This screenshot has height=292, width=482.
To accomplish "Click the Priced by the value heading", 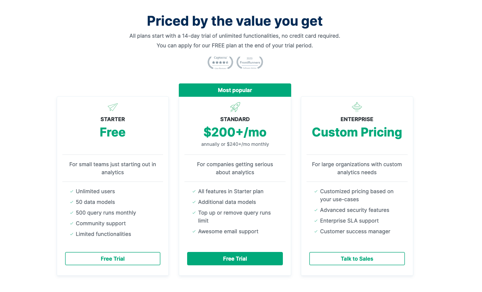I will tap(234, 21).
